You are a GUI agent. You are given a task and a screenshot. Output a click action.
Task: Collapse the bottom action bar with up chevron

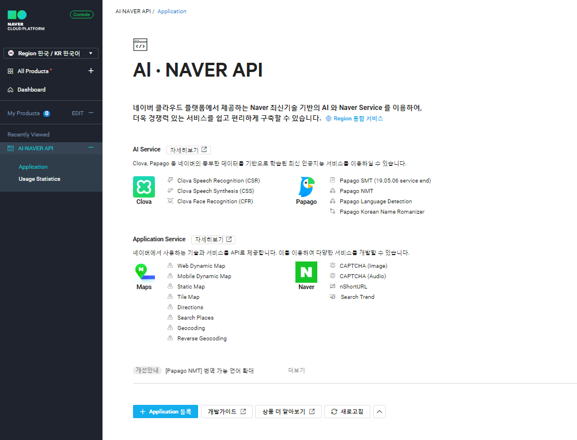(379, 412)
